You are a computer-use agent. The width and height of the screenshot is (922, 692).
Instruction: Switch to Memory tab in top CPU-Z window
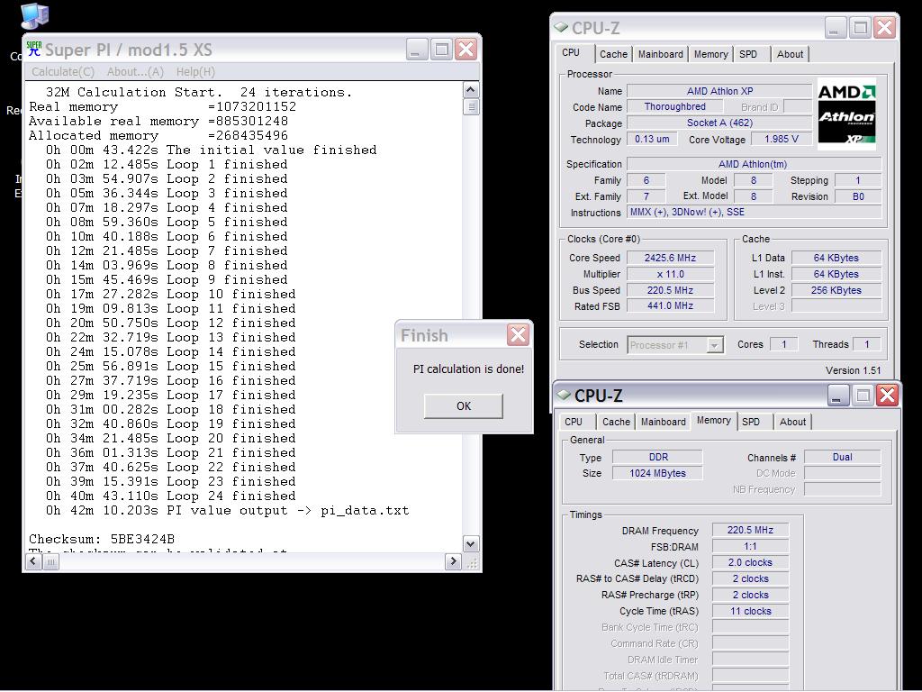[x=710, y=54]
